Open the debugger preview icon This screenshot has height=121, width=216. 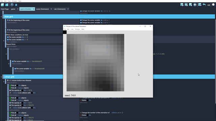coord(16,5)
